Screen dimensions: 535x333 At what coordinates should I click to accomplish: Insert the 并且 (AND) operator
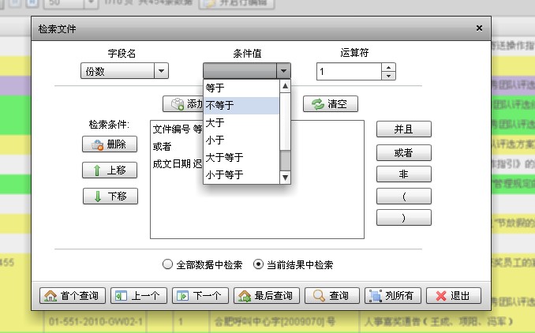[x=404, y=129]
